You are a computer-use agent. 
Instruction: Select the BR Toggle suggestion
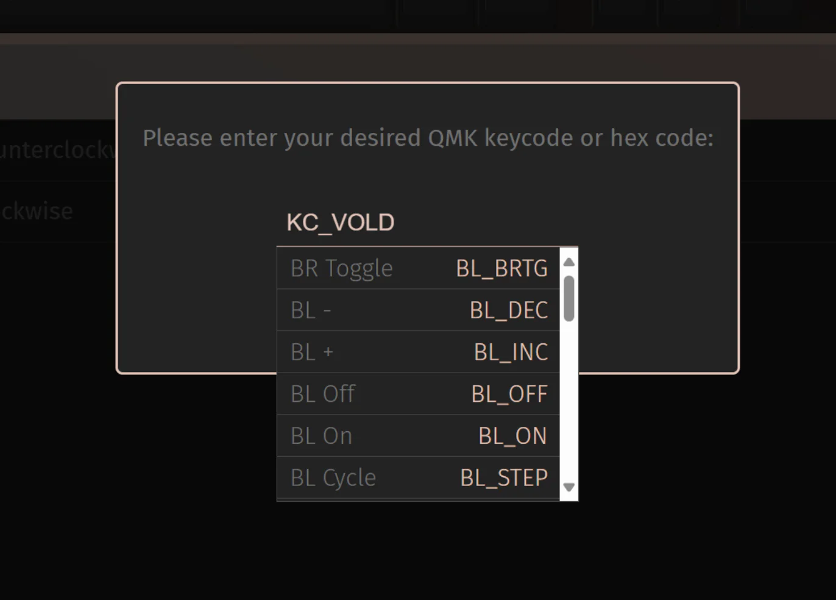(418, 268)
